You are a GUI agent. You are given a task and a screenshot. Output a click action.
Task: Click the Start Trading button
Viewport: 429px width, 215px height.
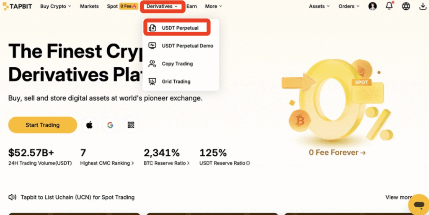pyautogui.click(x=43, y=125)
